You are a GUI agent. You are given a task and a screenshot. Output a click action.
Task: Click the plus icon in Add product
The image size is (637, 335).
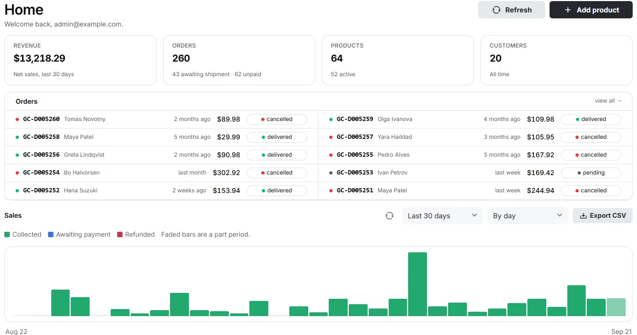pyautogui.click(x=568, y=10)
